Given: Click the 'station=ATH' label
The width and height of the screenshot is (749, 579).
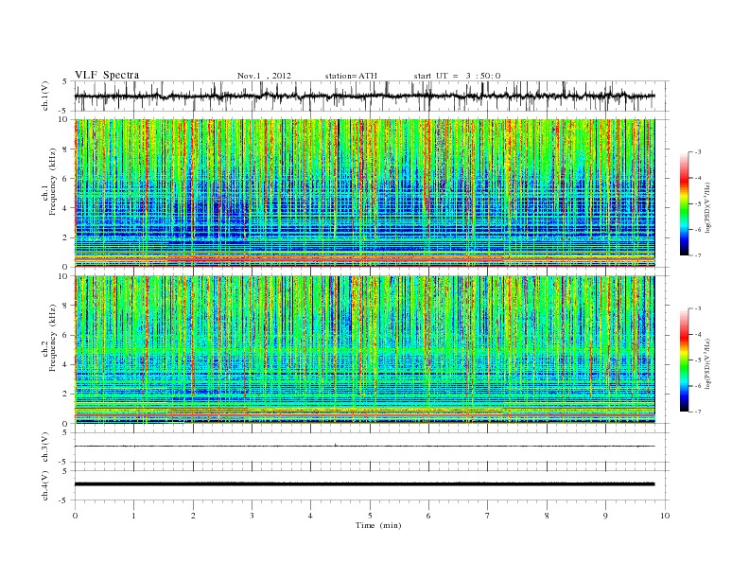Looking at the screenshot, I should 351,76.
